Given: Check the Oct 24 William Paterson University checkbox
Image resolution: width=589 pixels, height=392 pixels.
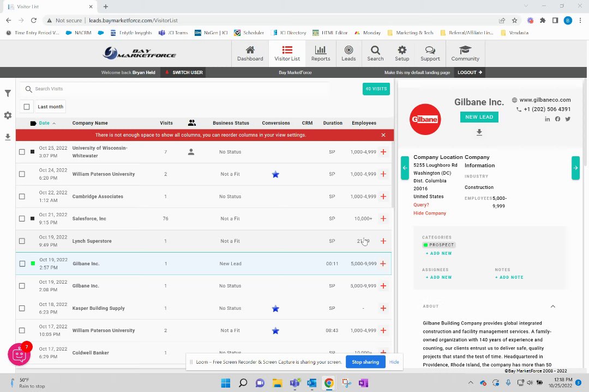Looking at the screenshot, I should 22,174.
